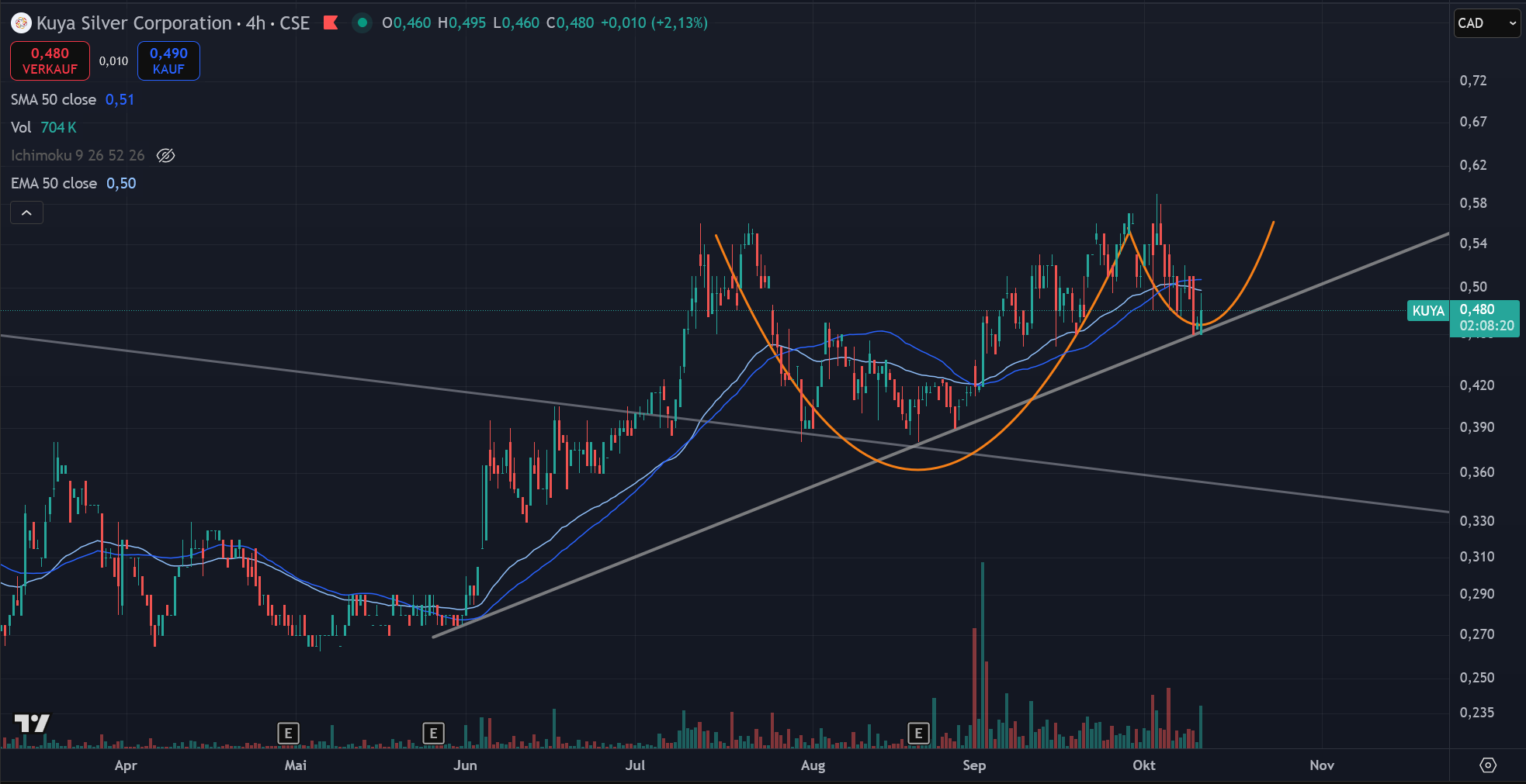Open chart settings gear on the time axis

pos(1488,765)
